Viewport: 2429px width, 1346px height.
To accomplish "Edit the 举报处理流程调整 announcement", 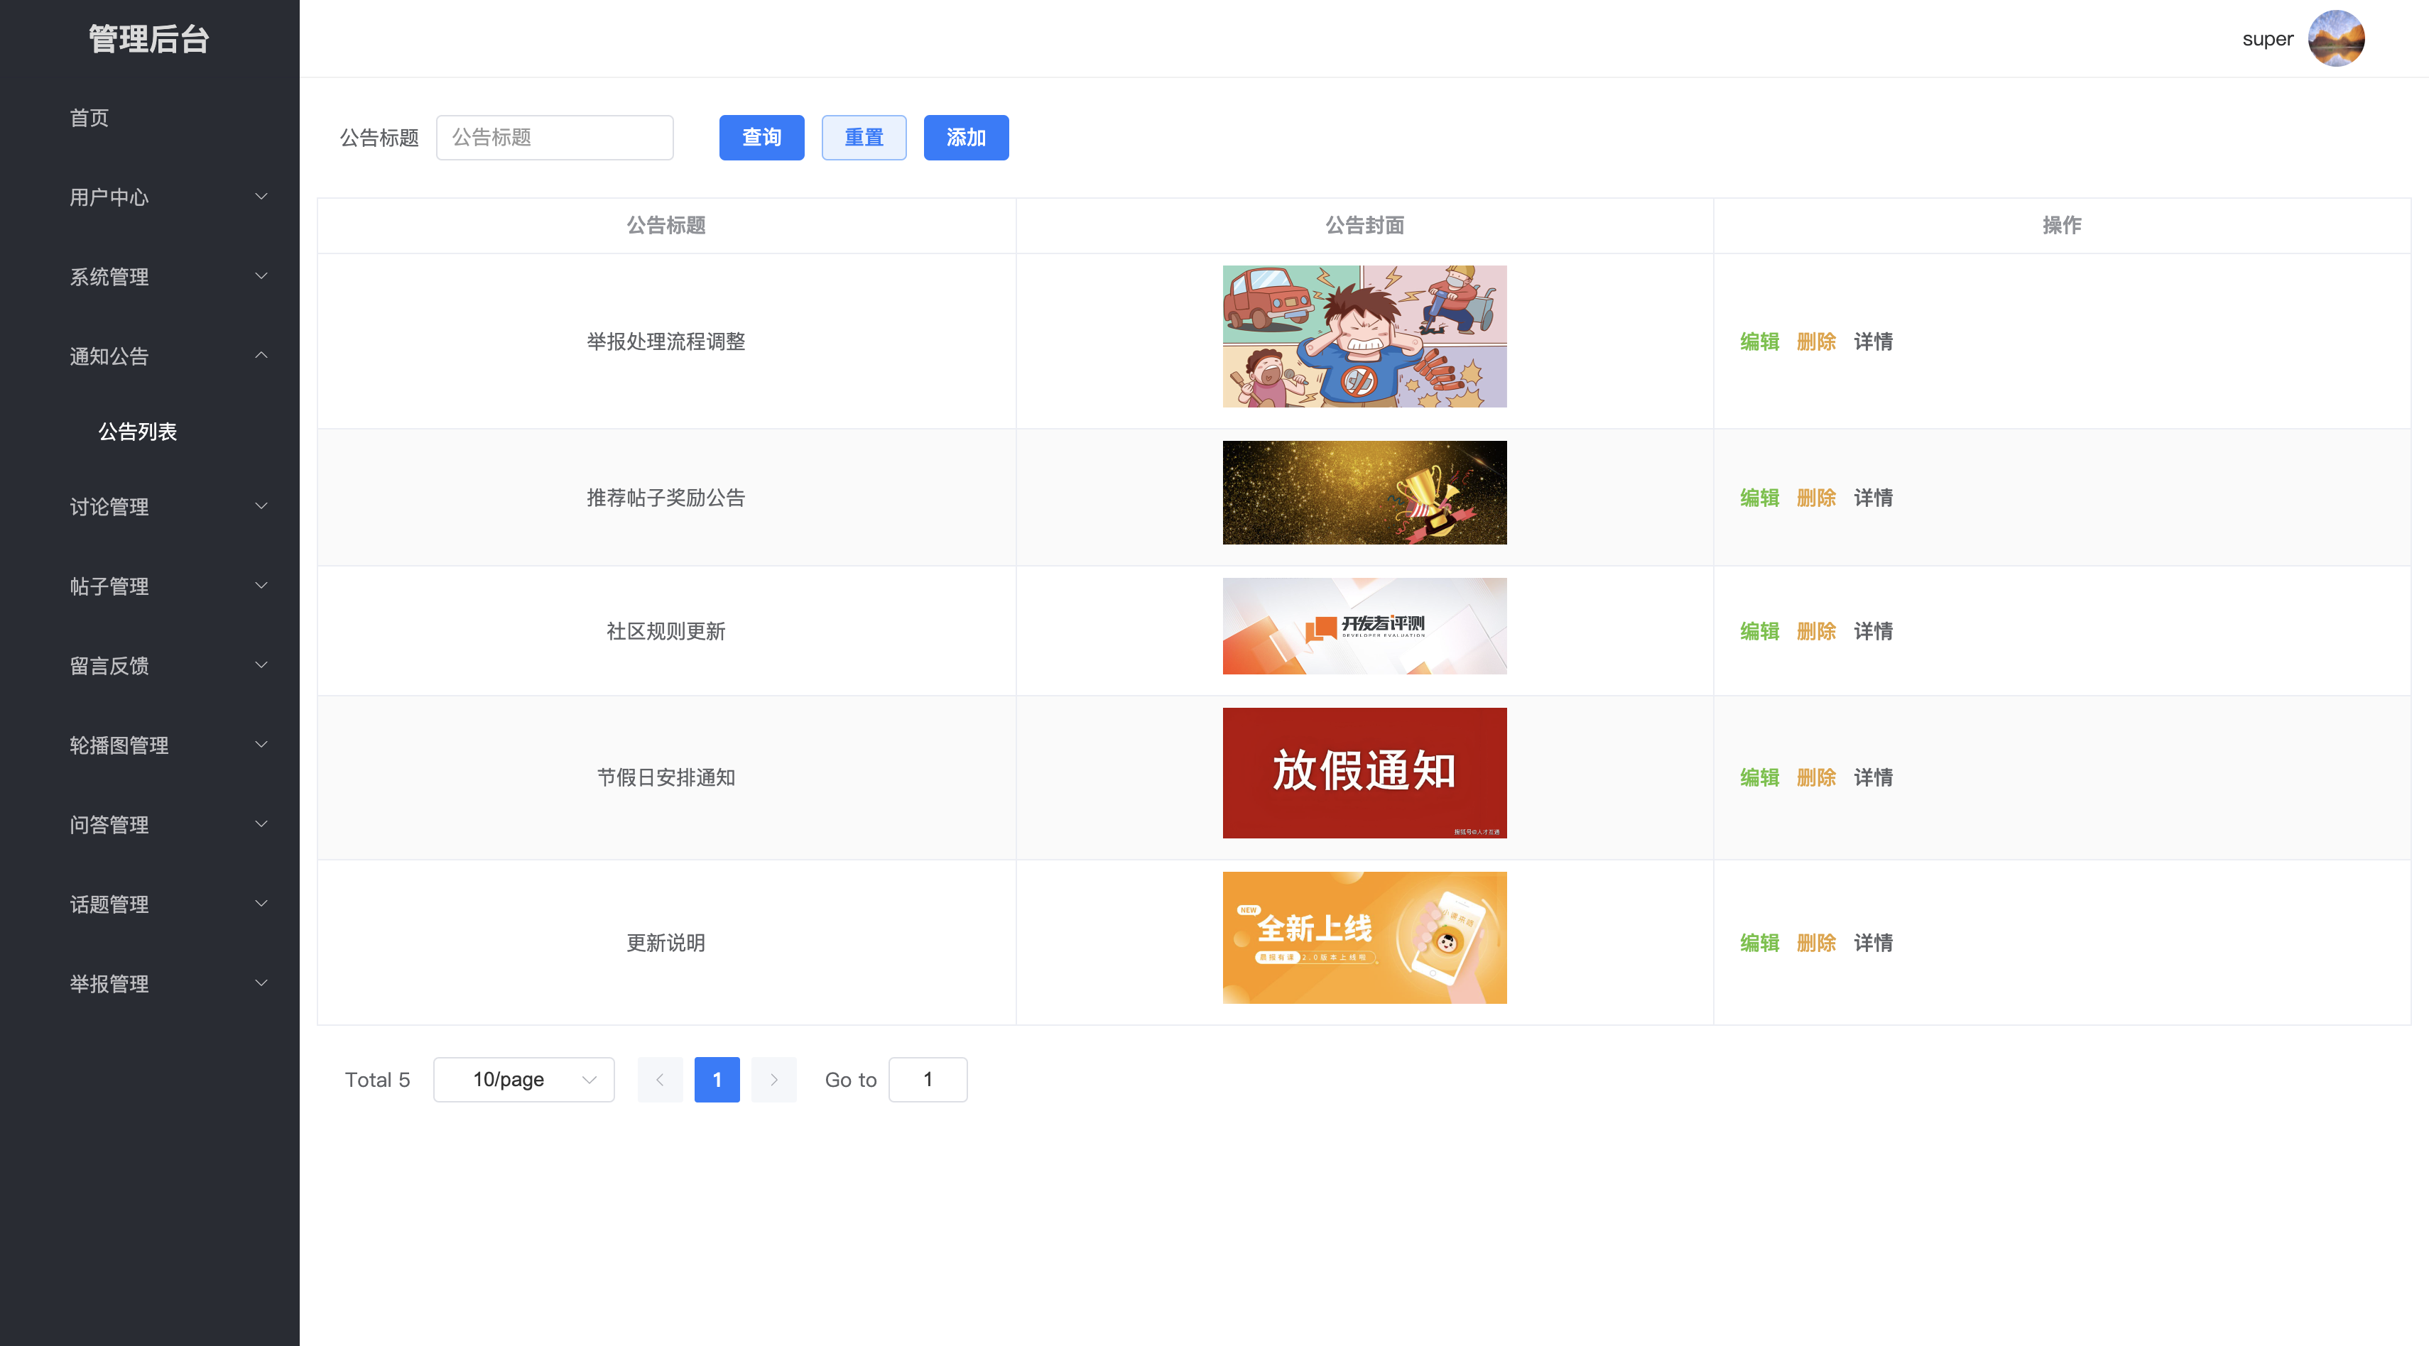I will (1759, 341).
